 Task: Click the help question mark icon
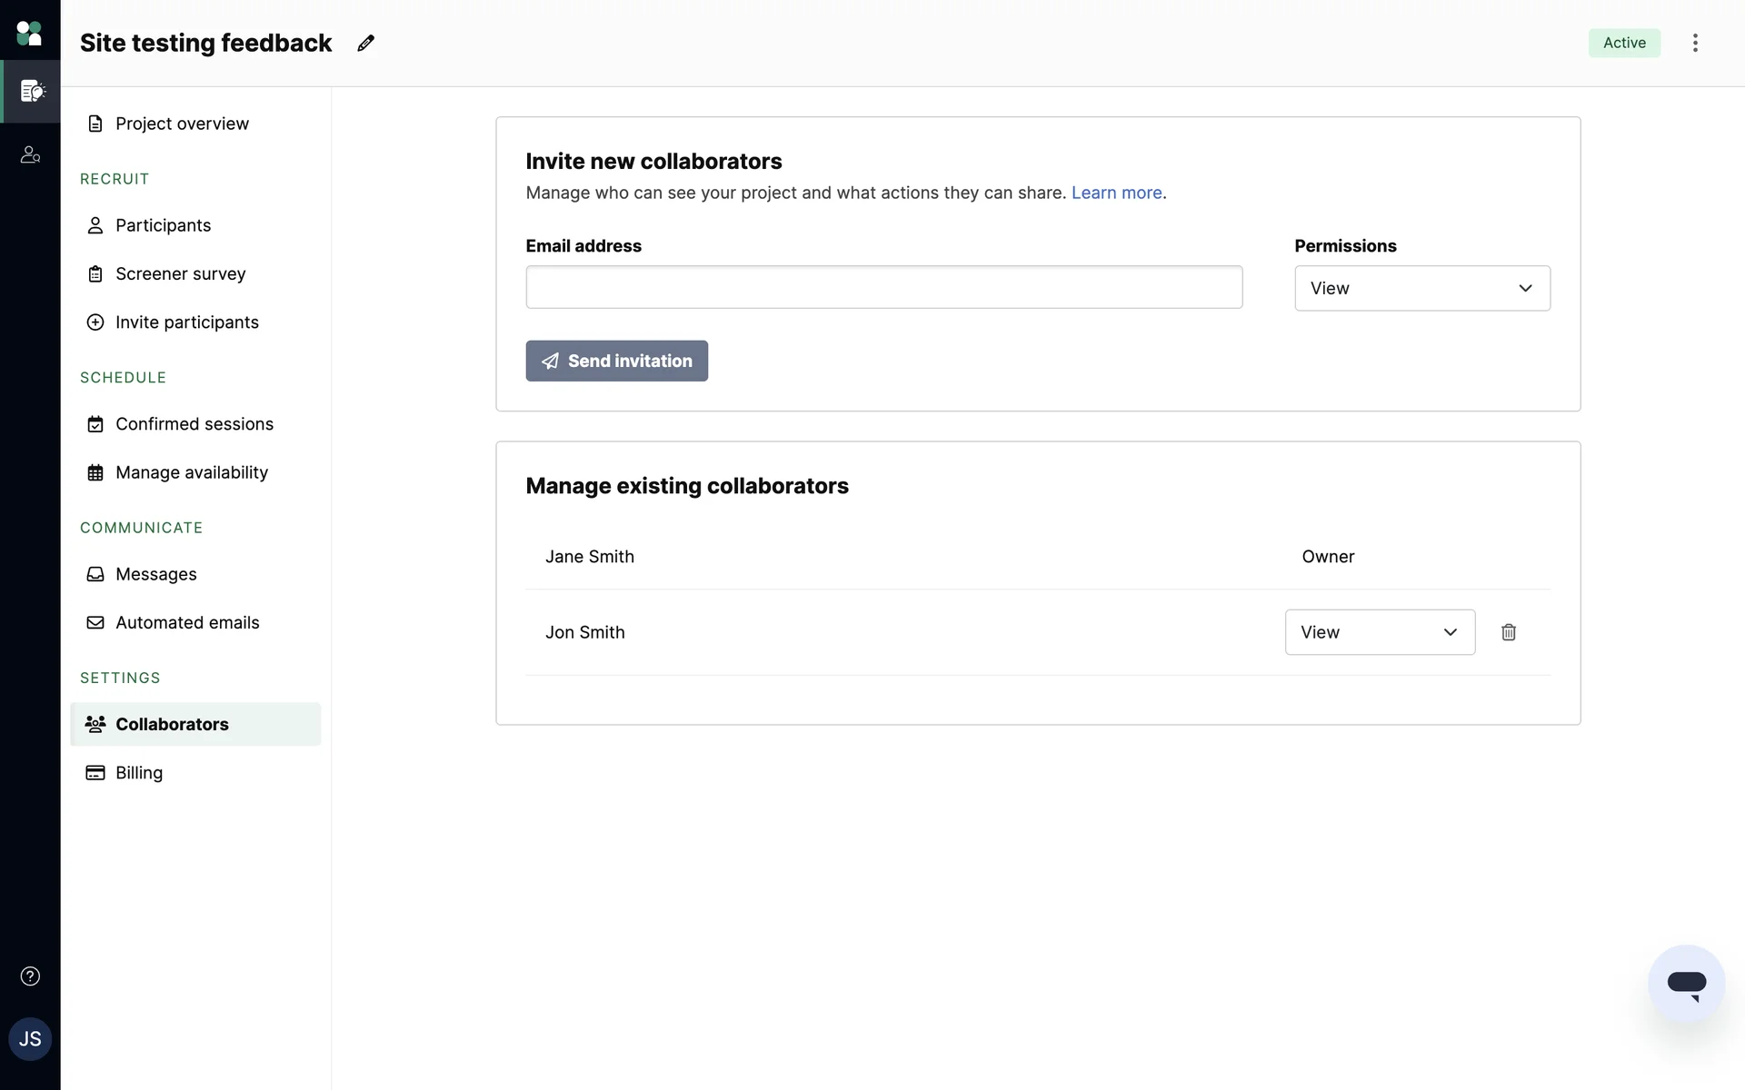[x=30, y=976]
